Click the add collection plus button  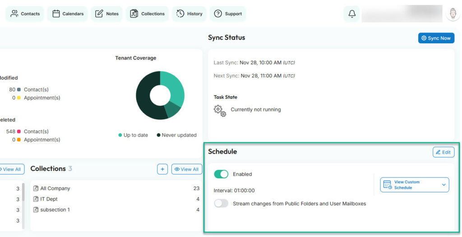[x=162, y=169]
